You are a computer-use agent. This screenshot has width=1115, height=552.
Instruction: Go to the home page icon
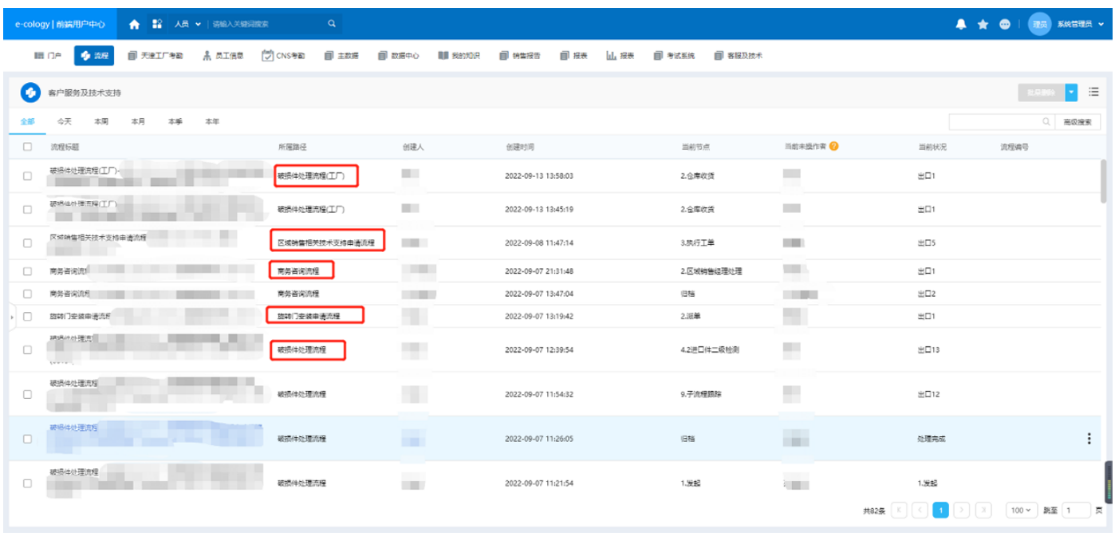pos(135,24)
